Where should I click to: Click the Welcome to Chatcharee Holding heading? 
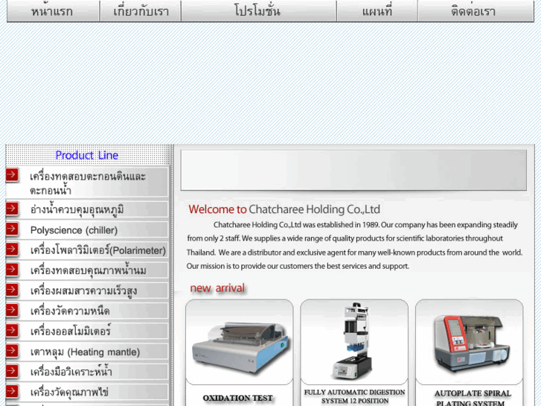tap(284, 209)
